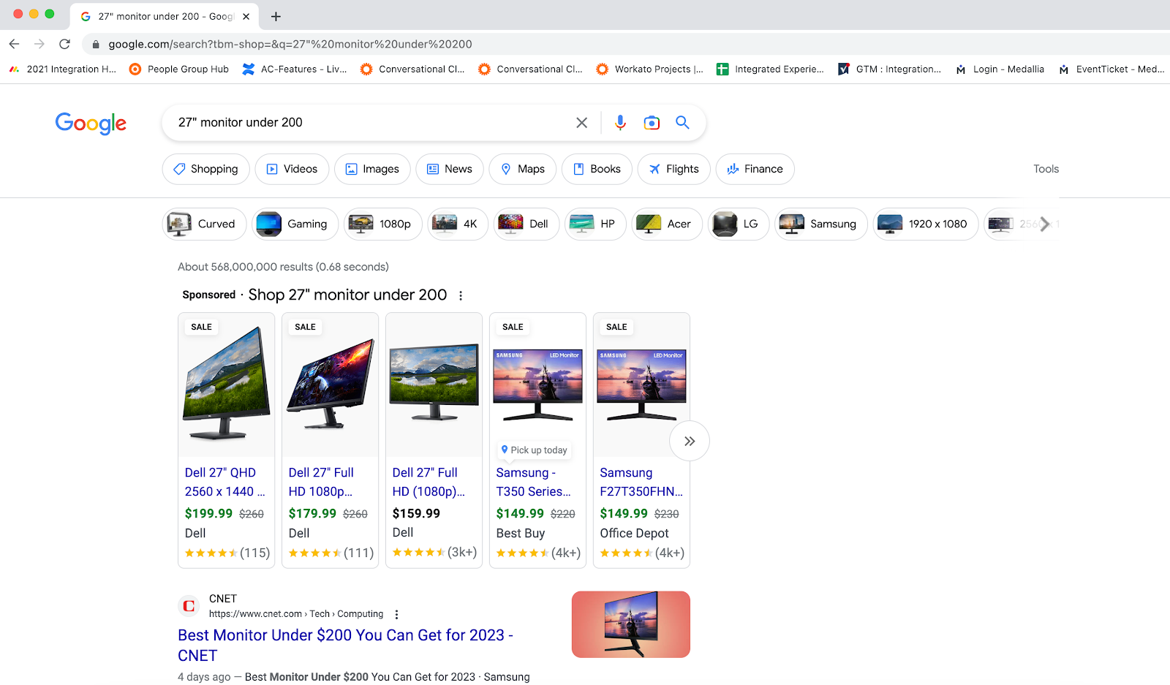Show more sponsored products with double arrow

(690, 441)
